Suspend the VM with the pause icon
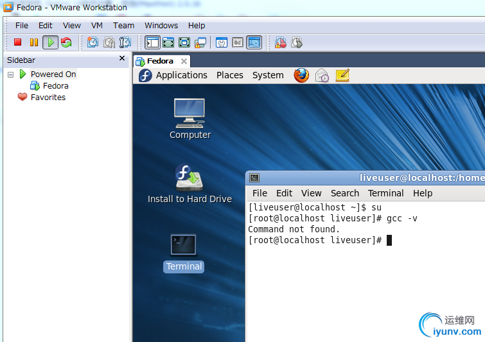Screen dimensions: 485x342 point(34,42)
